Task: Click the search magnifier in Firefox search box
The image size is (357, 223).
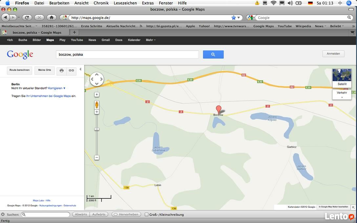Action: [x=349, y=17]
